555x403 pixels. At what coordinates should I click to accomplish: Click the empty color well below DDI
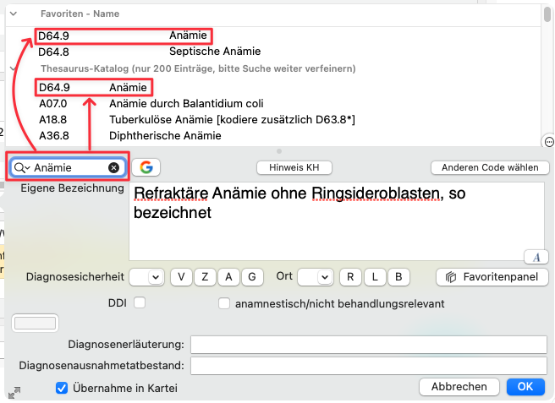click(x=36, y=323)
